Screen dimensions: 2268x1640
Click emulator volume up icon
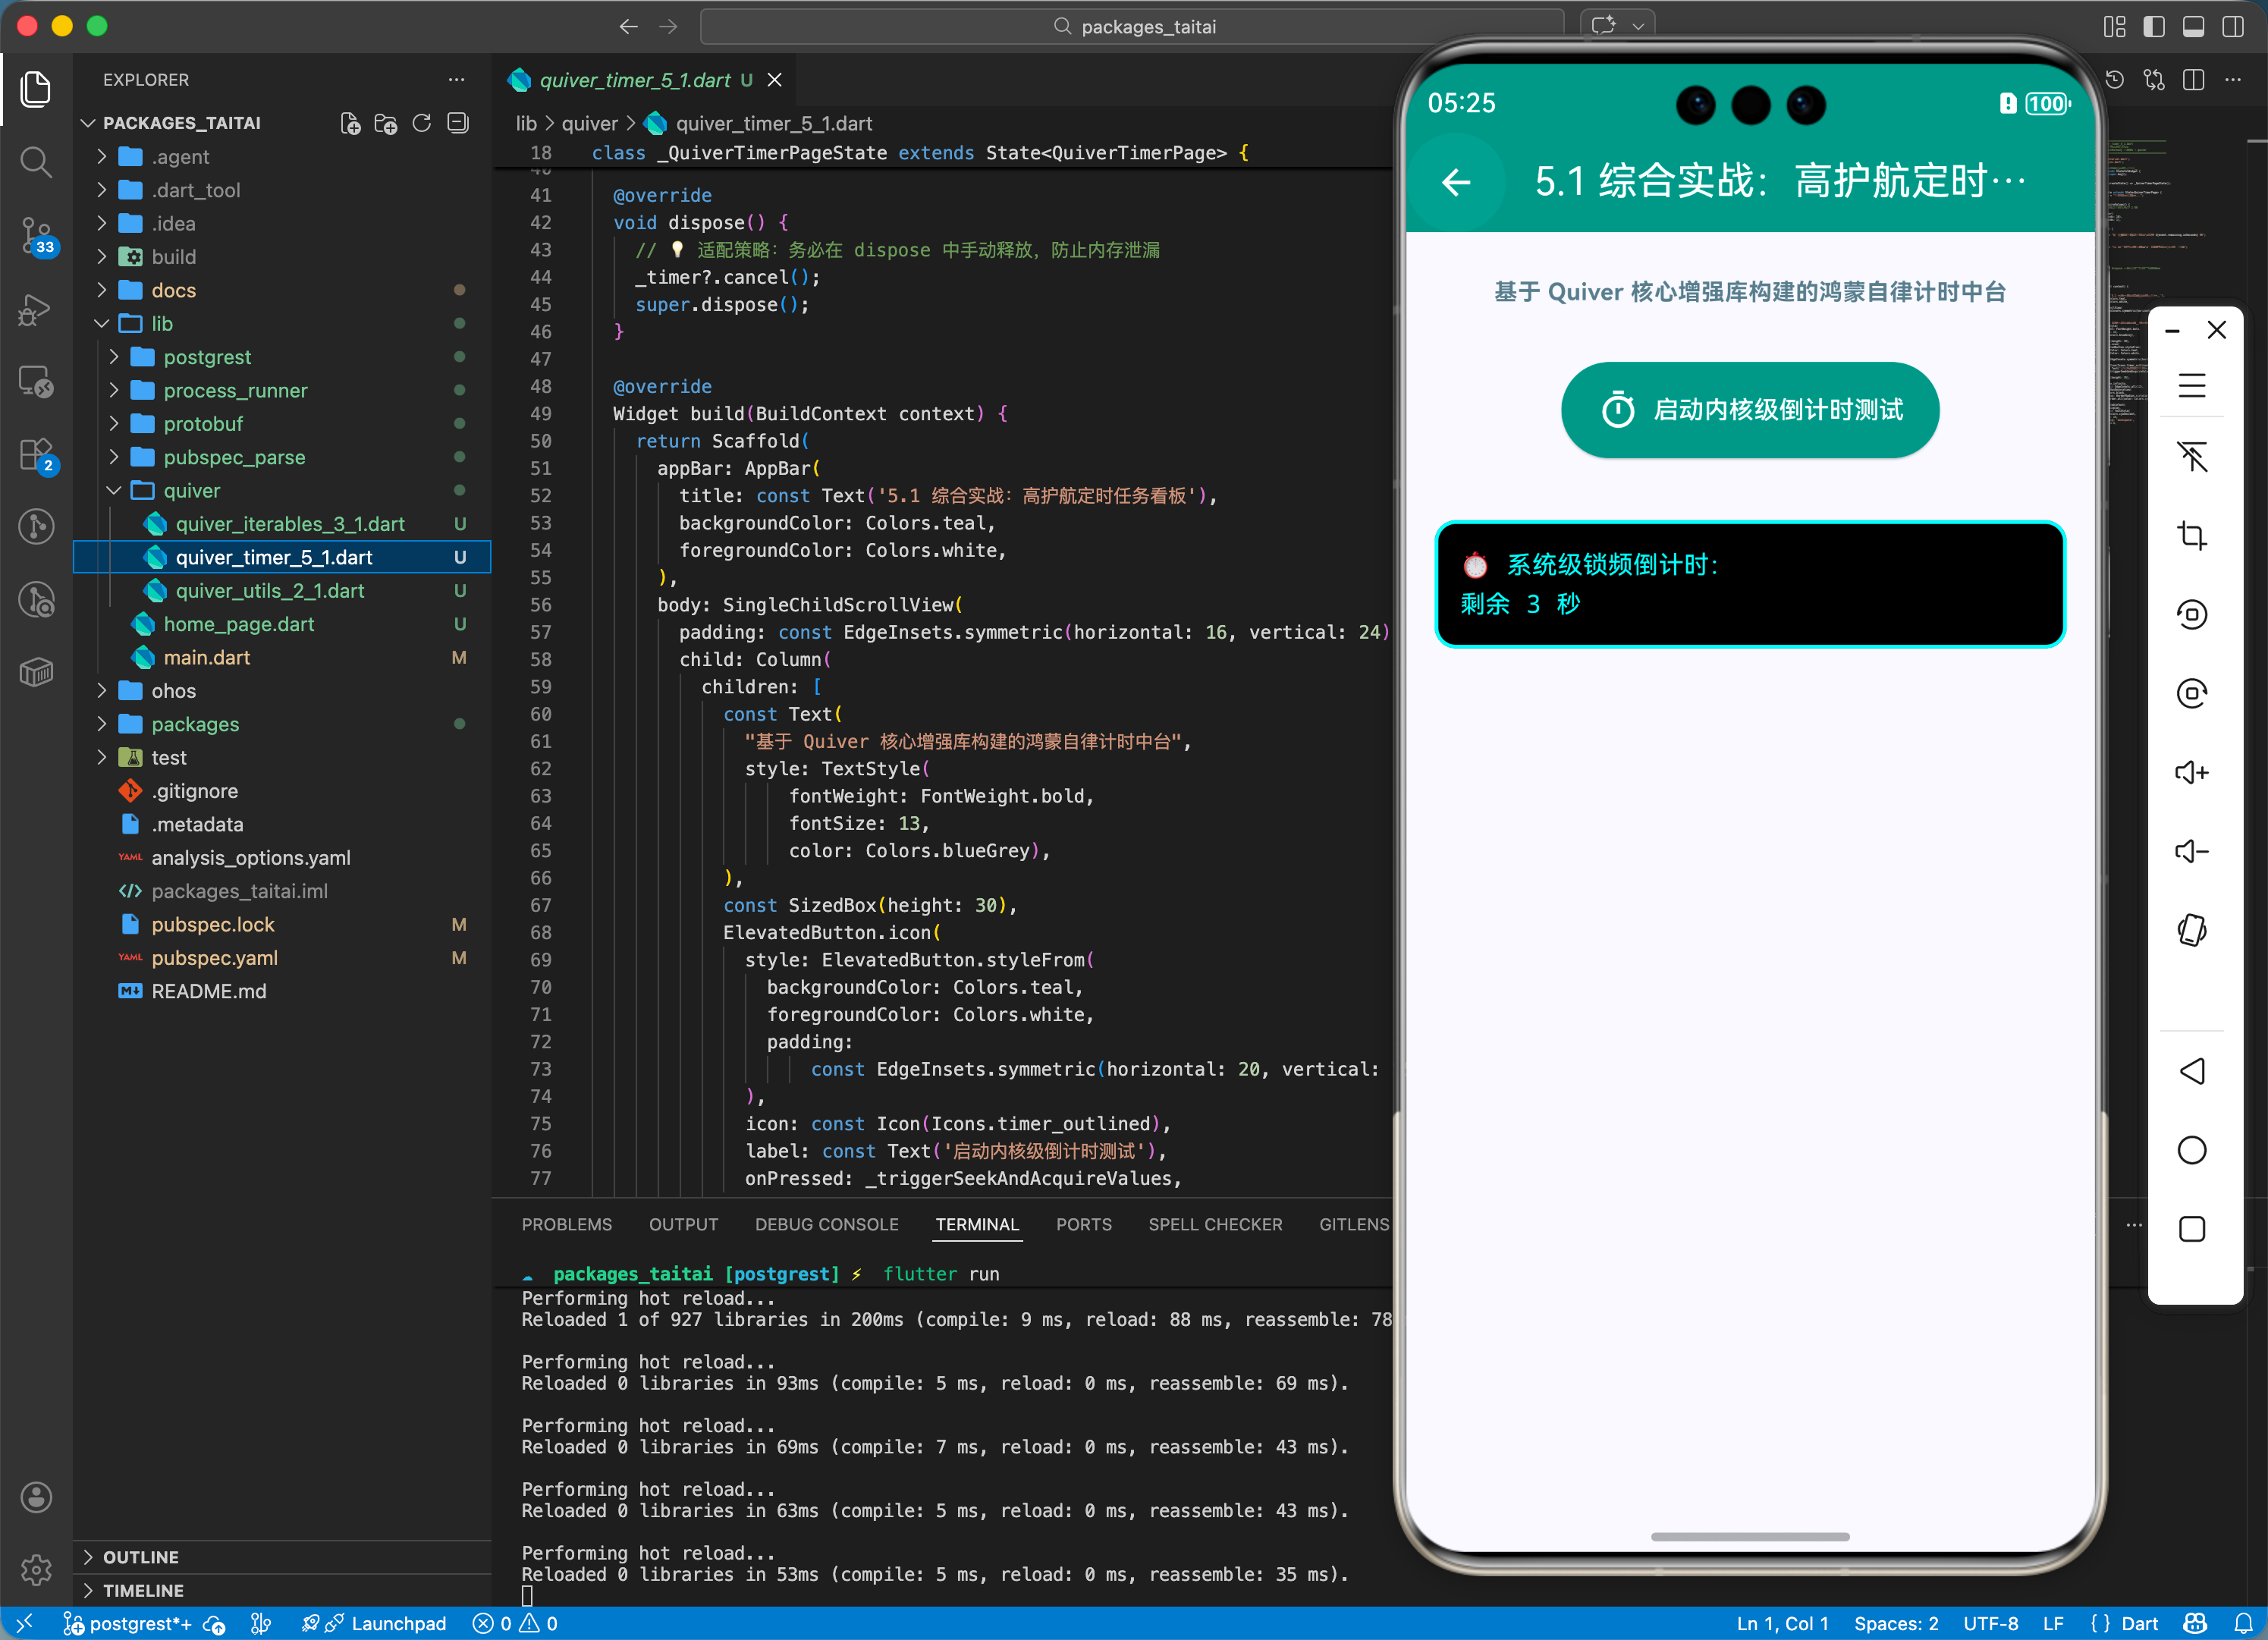[x=2191, y=772]
